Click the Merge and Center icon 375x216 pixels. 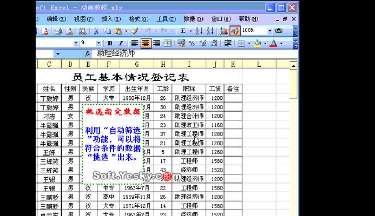click(x=169, y=43)
